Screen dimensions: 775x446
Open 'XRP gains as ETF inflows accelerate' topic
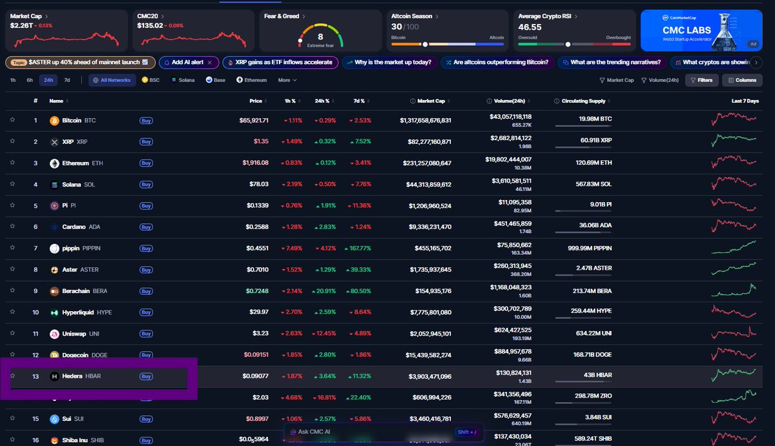tap(281, 63)
